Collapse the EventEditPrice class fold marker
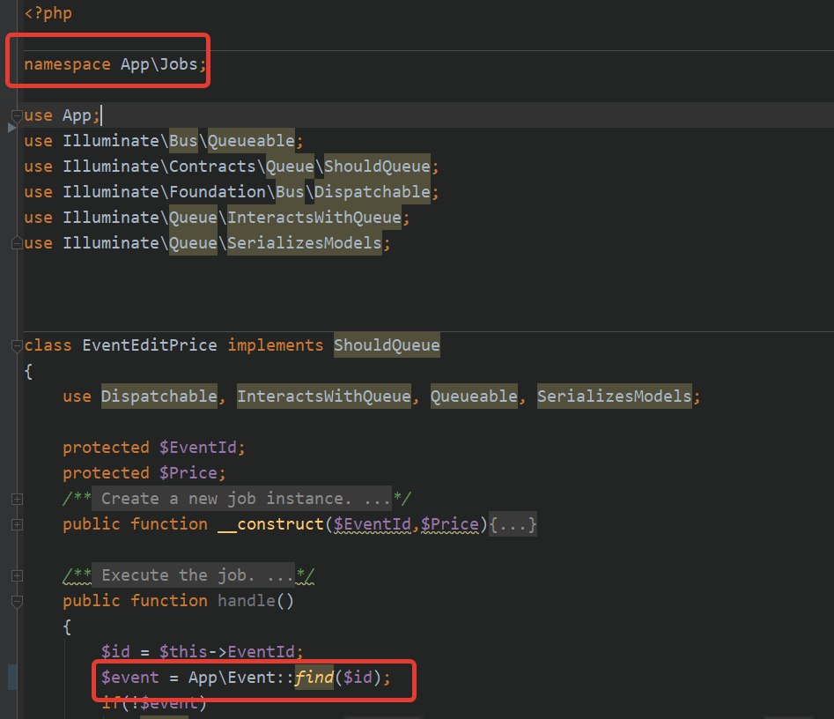The image size is (834, 719). (17, 345)
